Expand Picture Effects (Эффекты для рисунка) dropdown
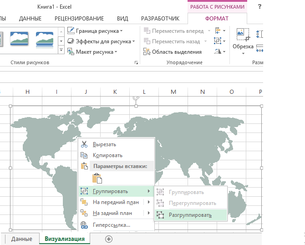The width and height of the screenshot is (305, 245). [x=134, y=41]
